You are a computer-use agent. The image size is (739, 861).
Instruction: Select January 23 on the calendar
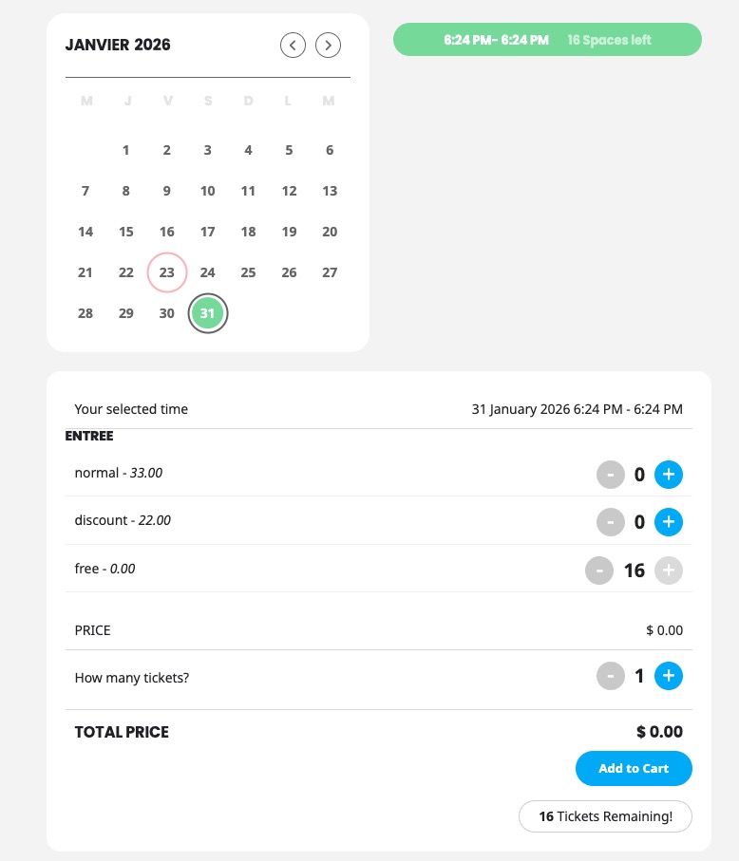pos(167,272)
